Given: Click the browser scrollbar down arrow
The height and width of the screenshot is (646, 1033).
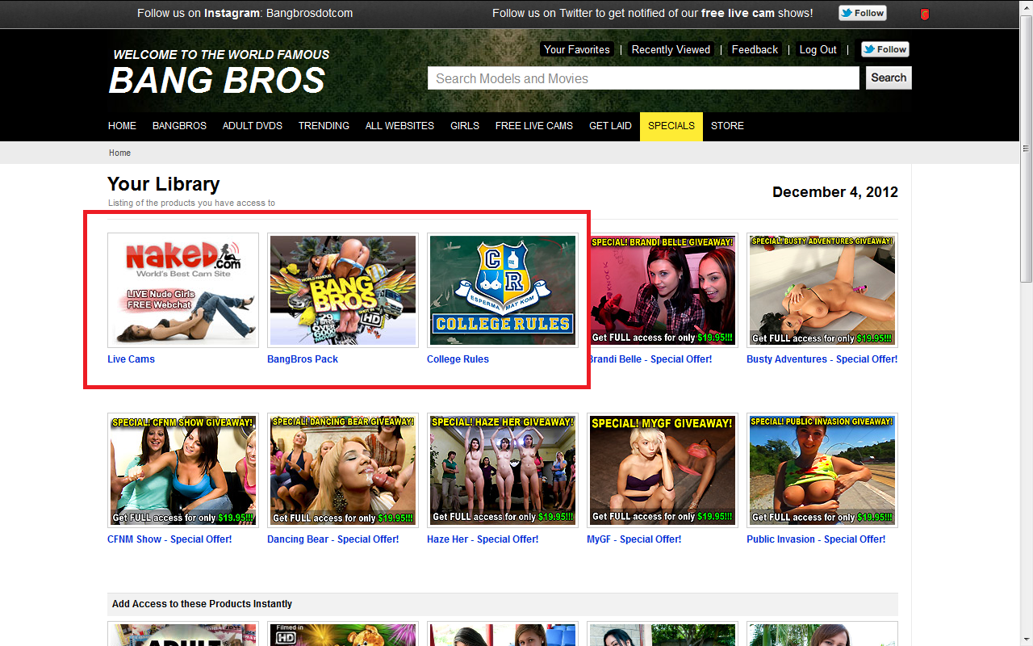Looking at the screenshot, I should tap(1026, 639).
